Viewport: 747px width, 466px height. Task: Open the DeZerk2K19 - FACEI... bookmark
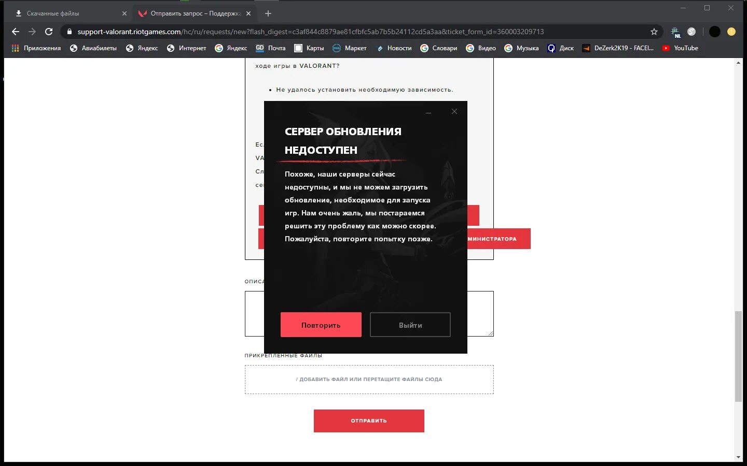[x=618, y=48]
